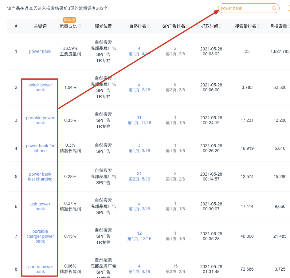Screen dimensions: 290x278
Task: Open the power bank for iphone keyword
Action: pyautogui.click(x=40, y=148)
